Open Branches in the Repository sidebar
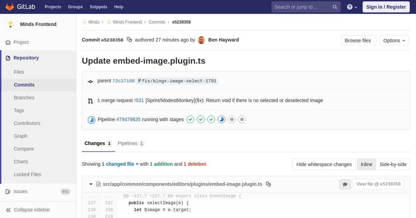Screen dimensions: 416x218 click(24, 98)
